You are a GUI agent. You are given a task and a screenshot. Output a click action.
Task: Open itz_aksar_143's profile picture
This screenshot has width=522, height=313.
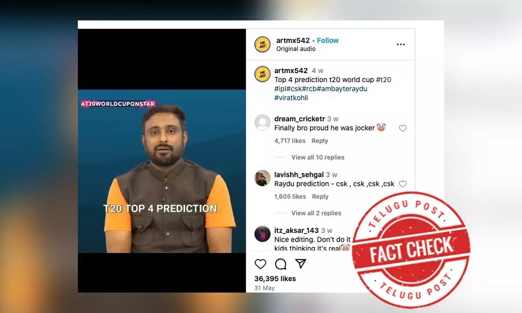[262, 234]
